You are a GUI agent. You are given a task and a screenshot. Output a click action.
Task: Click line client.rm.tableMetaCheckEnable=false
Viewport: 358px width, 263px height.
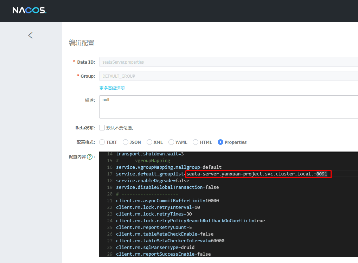pyautogui.click(x=165, y=234)
